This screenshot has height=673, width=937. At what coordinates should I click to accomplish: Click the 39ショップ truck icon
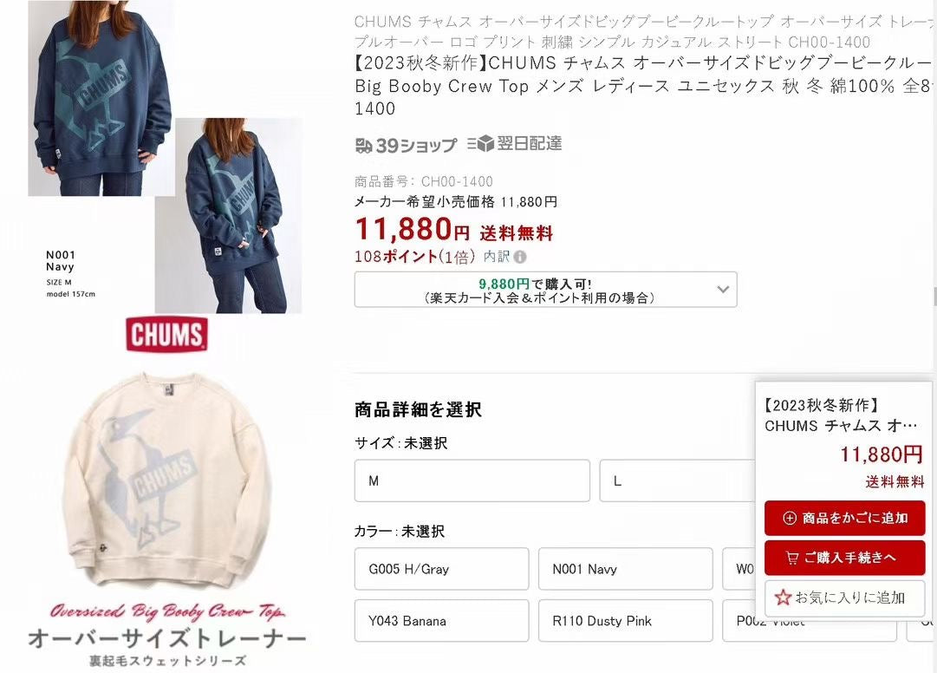point(363,145)
